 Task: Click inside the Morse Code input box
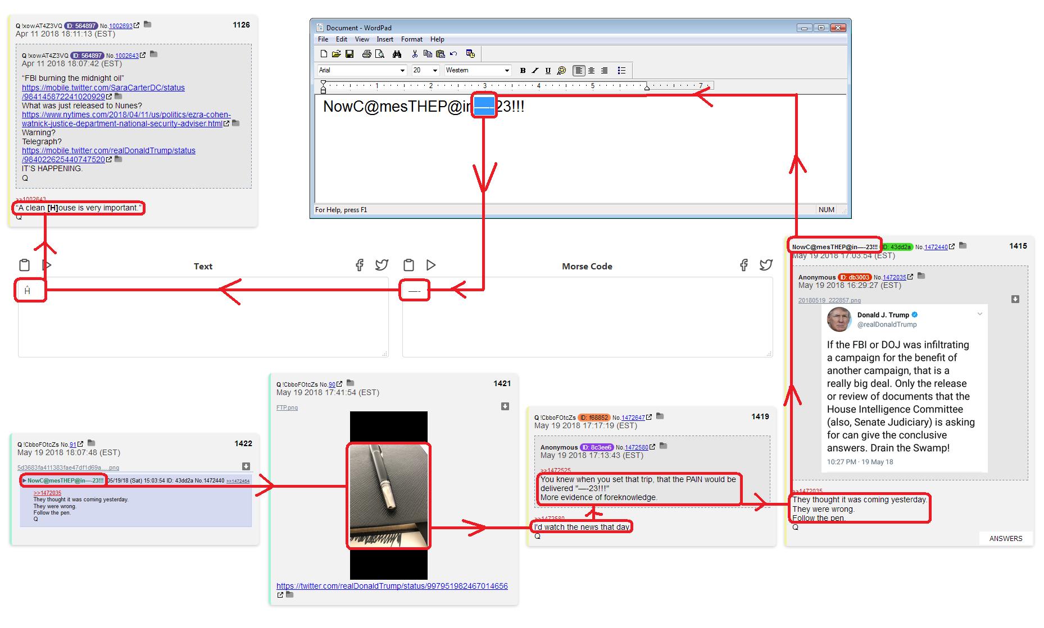click(x=587, y=317)
